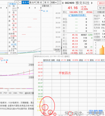Switch to the TRIX indicator tab

click(21, 93)
